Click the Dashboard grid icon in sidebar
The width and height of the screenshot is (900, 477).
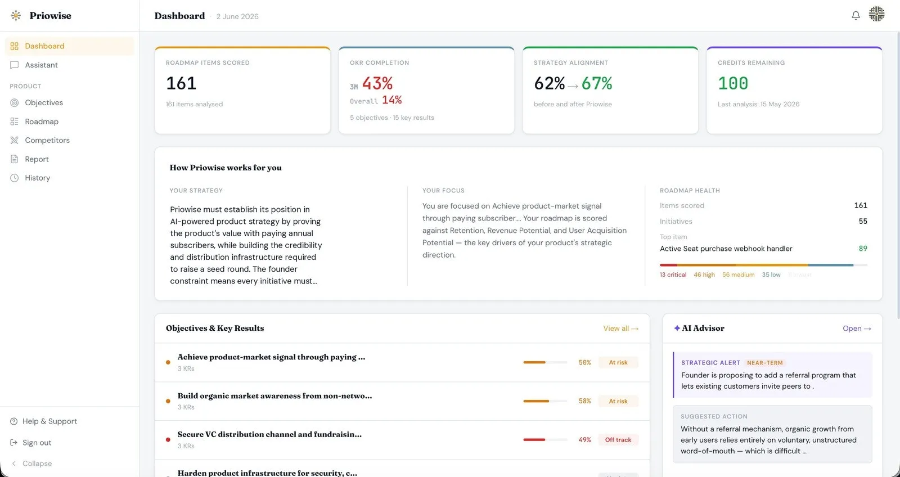pos(15,46)
